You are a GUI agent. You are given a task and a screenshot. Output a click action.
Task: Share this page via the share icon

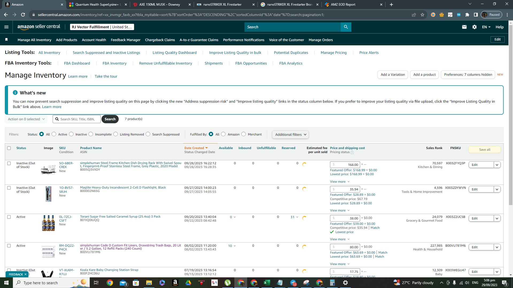(x=414, y=15)
